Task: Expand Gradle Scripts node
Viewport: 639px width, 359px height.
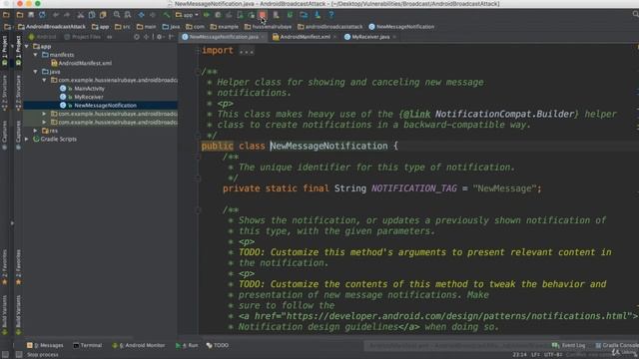Action: [27, 140]
